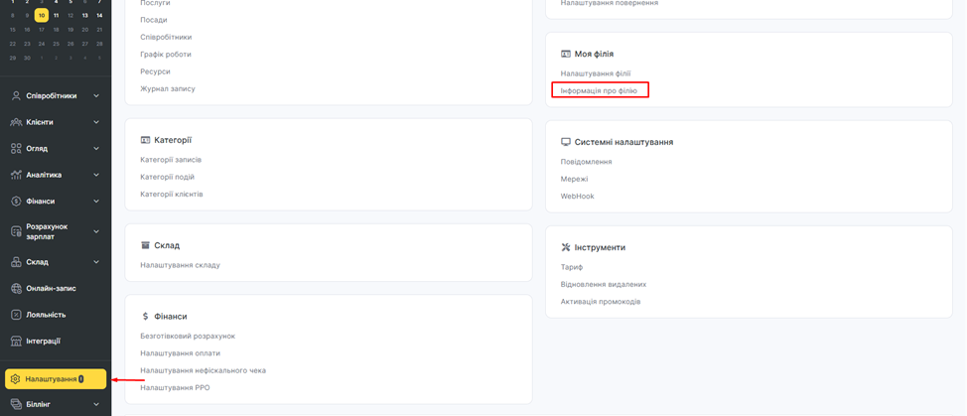Click the Аналітика sidebar chart icon

(16, 175)
